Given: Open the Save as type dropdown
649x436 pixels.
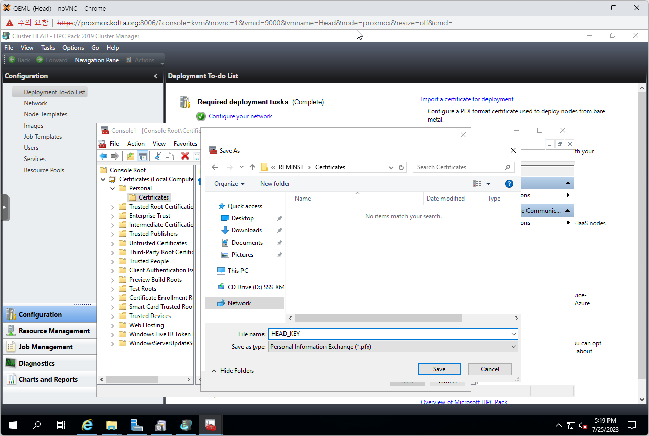Looking at the screenshot, I should coord(393,347).
